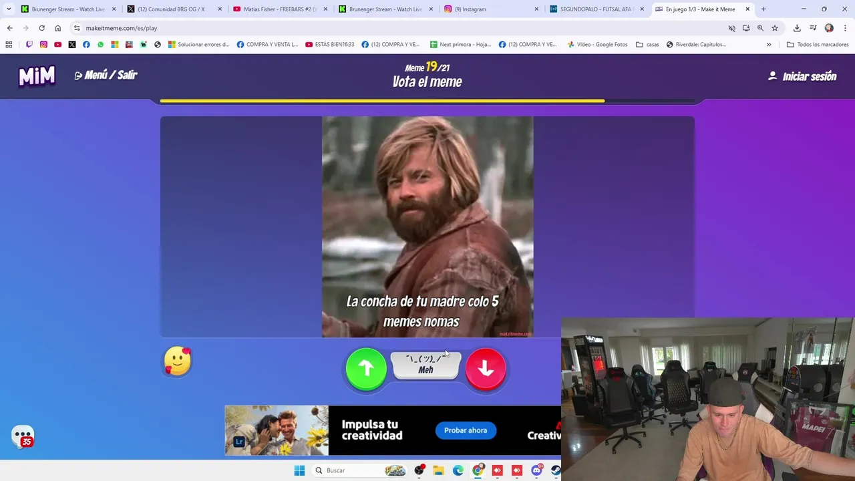Open the WhatsApp bookmark icon
The image size is (855, 481).
coord(100,45)
